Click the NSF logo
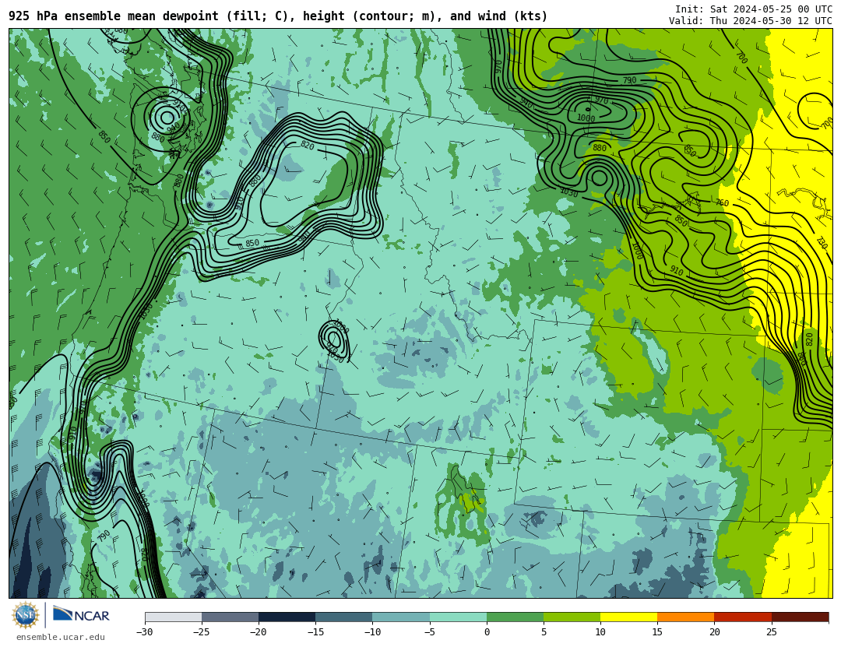Screen dimensions: 841x647 26,615
